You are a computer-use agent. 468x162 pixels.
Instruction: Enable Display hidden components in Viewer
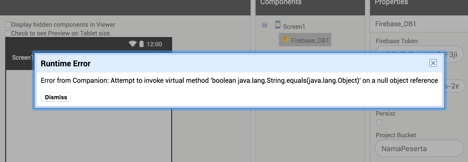click(8, 24)
